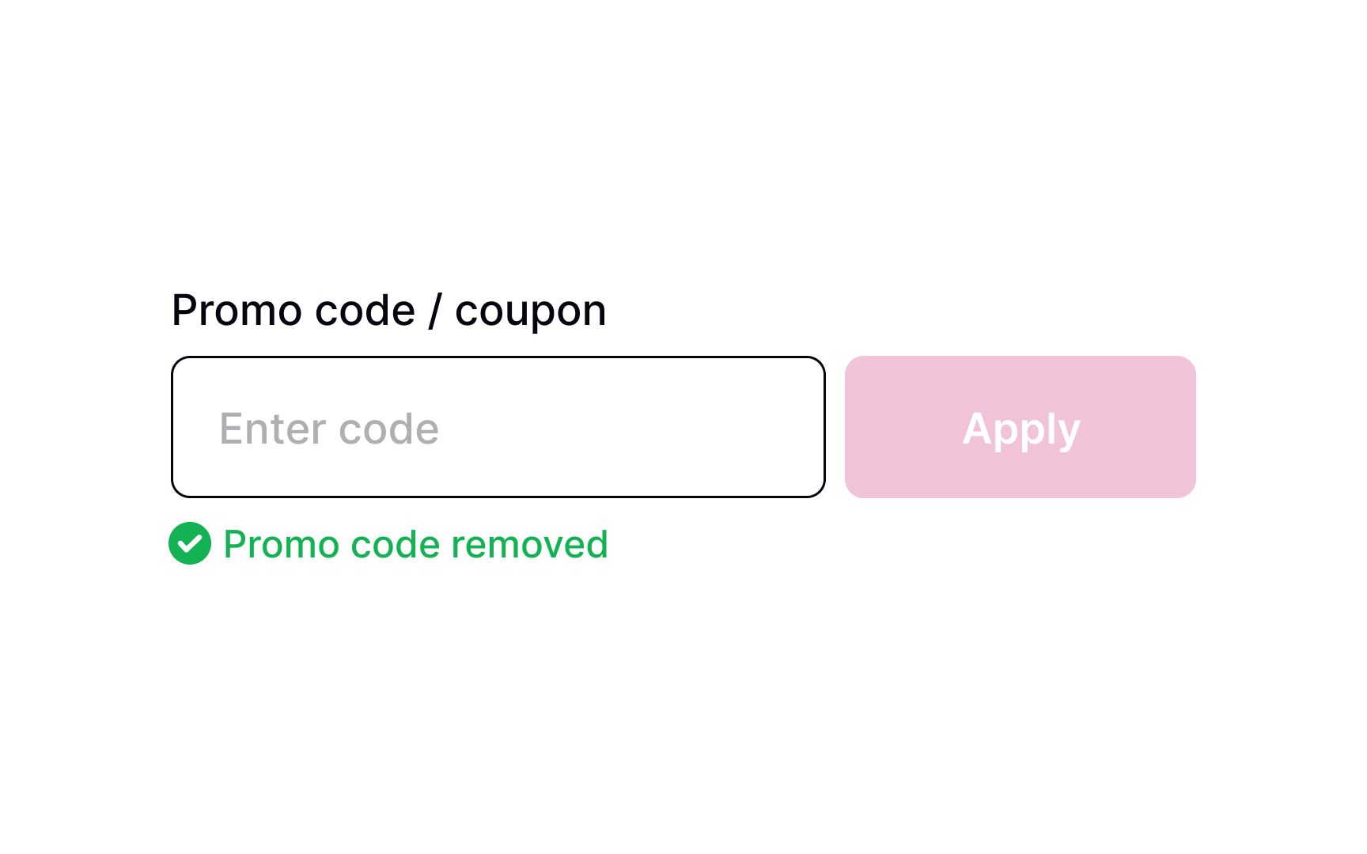1367x854 pixels.
Task: Activate the disabled-looking Apply button
Action: 1020,427
